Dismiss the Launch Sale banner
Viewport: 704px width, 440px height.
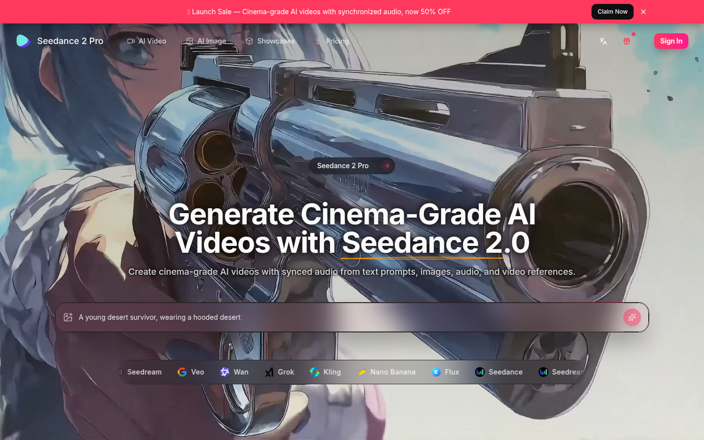tap(643, 12)
